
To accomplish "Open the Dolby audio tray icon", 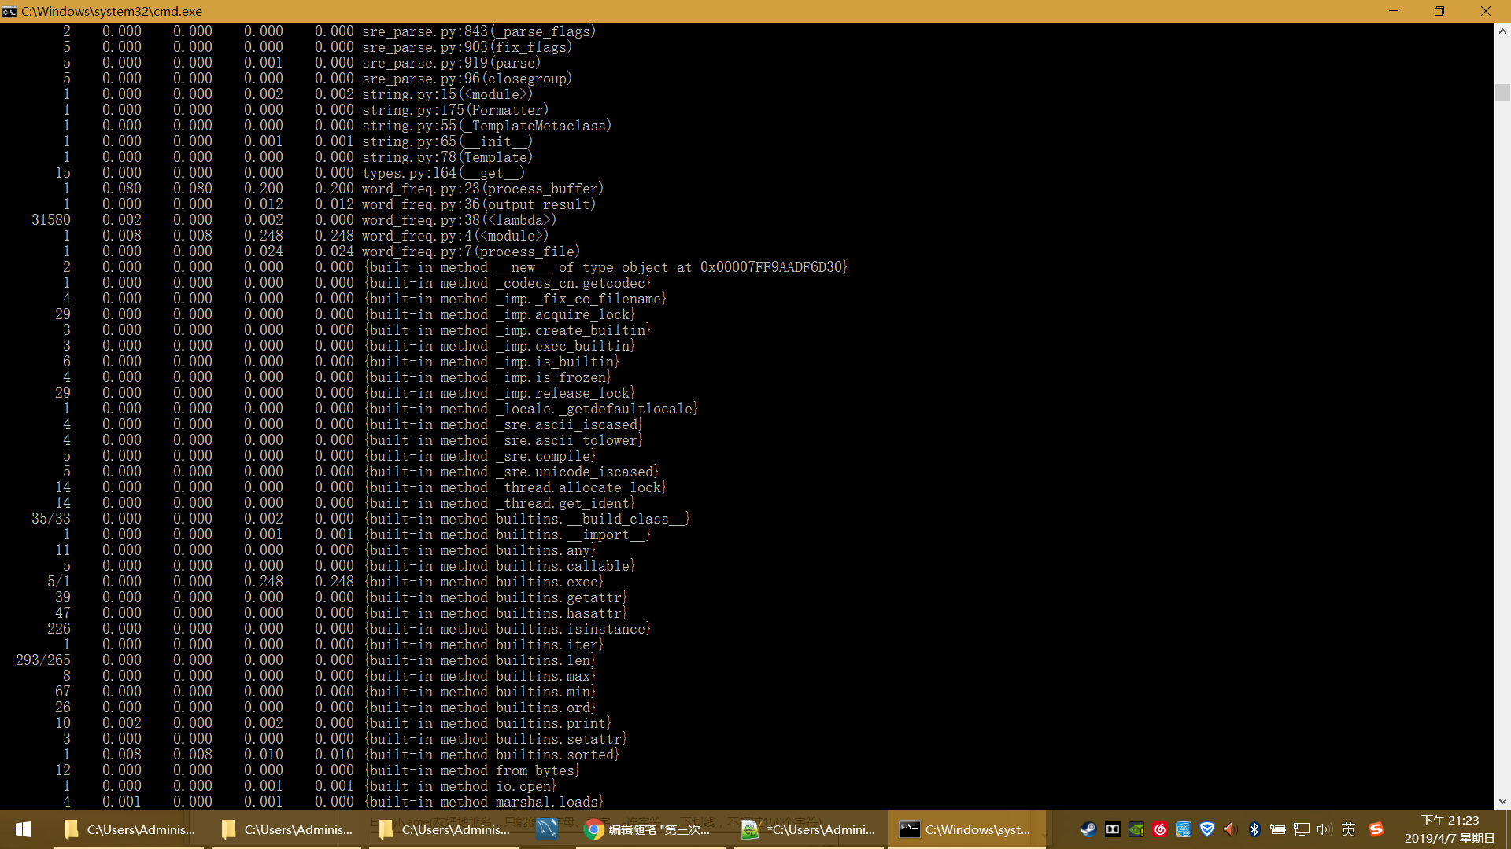I will 1113,829.
